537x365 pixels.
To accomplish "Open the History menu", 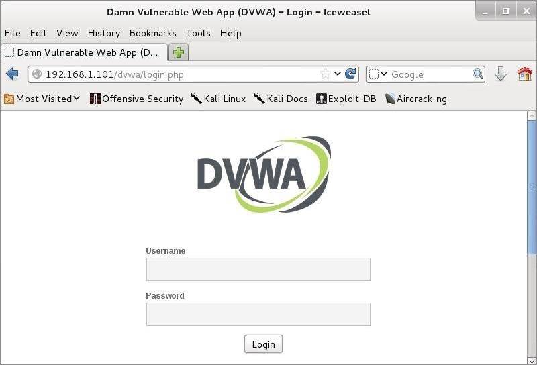I will click(104, 34).
